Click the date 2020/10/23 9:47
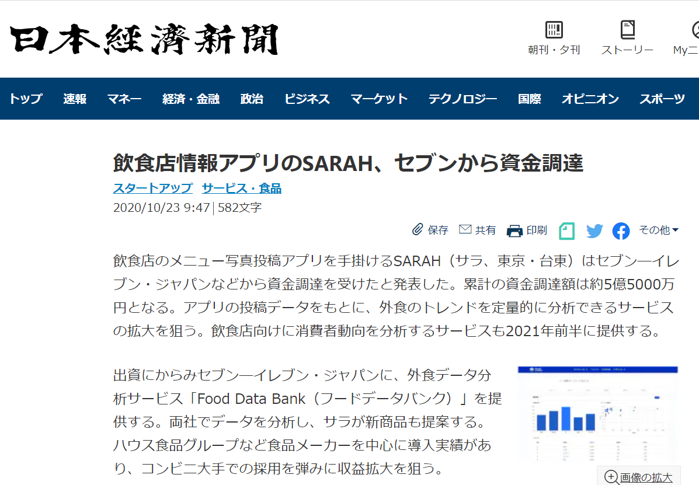 (x=161, y=208)
